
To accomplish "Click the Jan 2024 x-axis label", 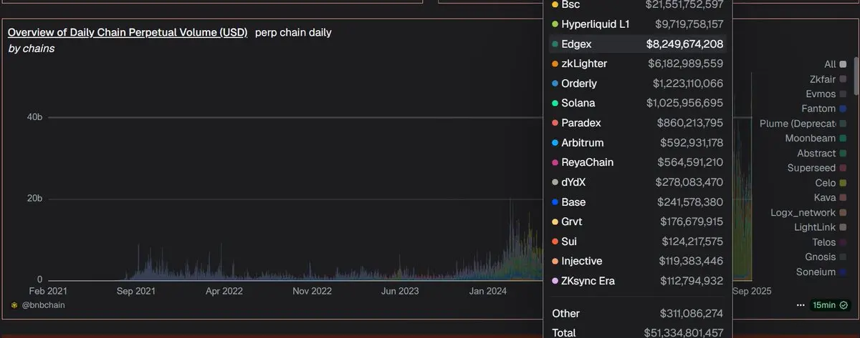I will 488,291.
